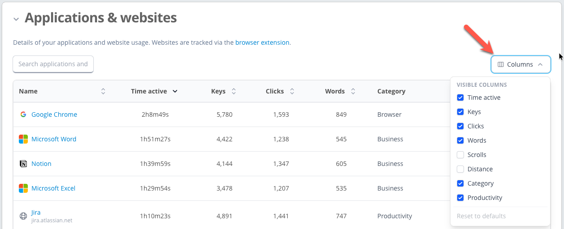Click Reset to defaults in the Columns menu
The height and width of the screenshot is (229, 564).
point(481,216)
